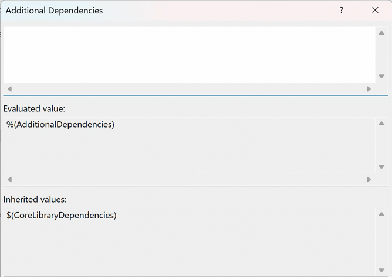Click inside the empty dependencies edit box
This screenshot has width=392, height=277.
coord(188,54)
